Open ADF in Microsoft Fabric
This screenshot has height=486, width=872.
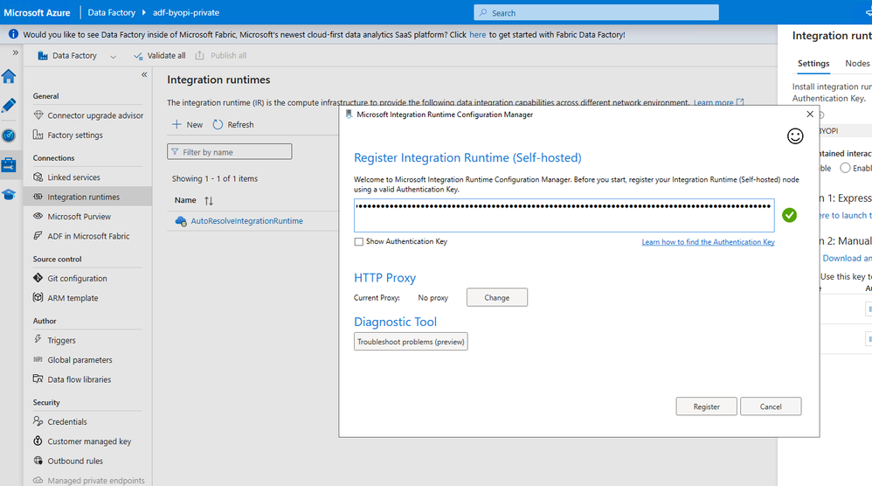tap(81, 236)
